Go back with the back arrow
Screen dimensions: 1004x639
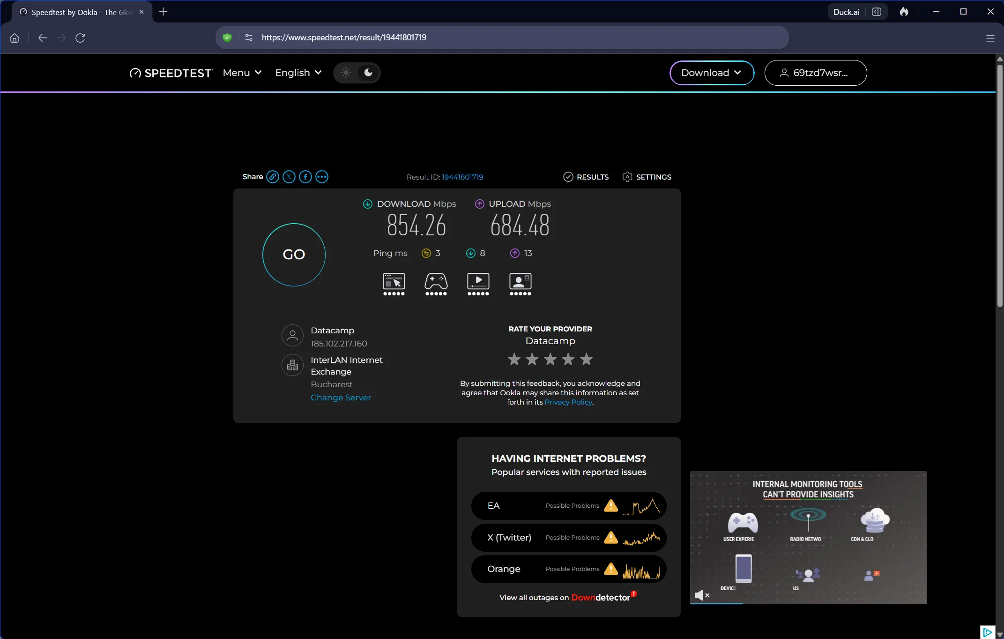(x=43, y=38)
